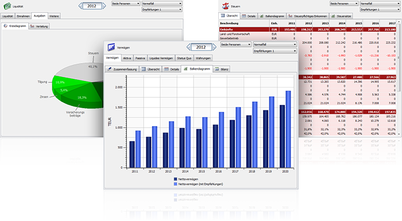Open Empfehlungen 1 dropdown in Steuern window
Screen dimensions: 402x221
tap(380, 10)
